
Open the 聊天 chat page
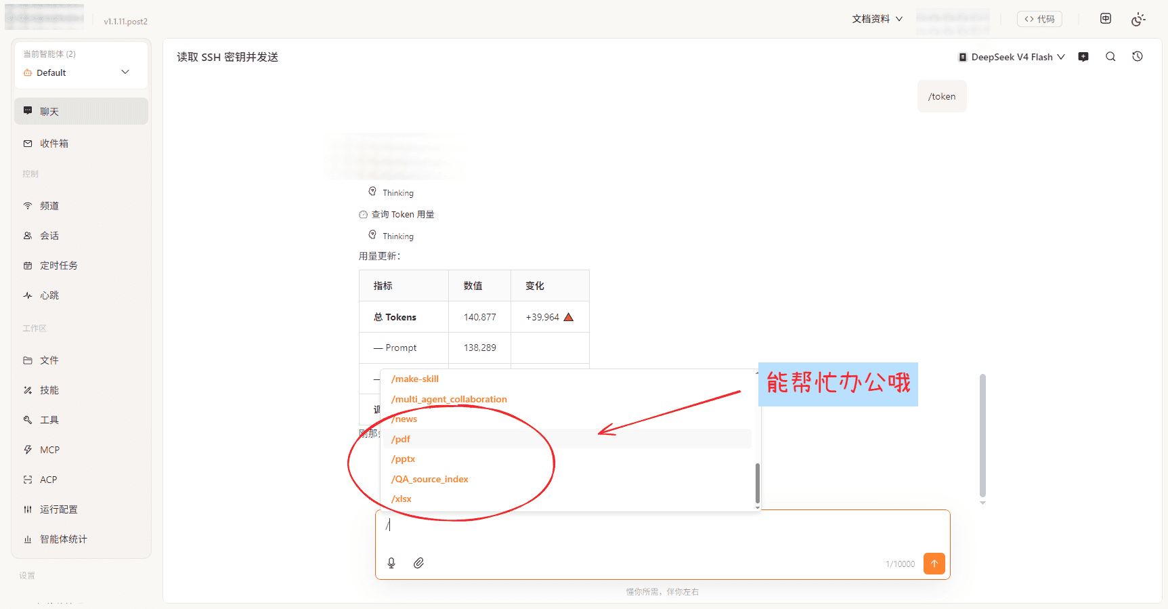[81, 111]
